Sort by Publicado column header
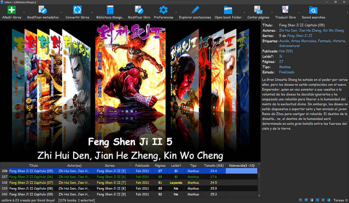The image size is (349, 203). coord(142,165)
